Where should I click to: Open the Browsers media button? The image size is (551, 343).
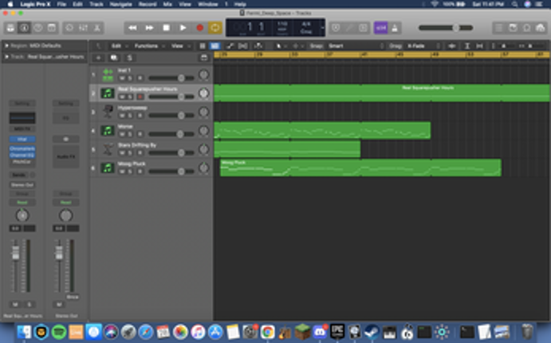pyautogui.click(x=540, y=28)
